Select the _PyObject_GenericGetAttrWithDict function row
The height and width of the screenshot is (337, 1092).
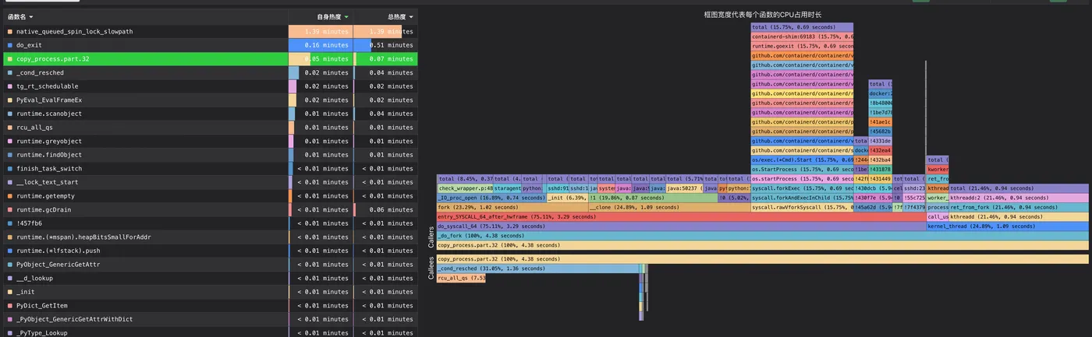tap(210, 319)
